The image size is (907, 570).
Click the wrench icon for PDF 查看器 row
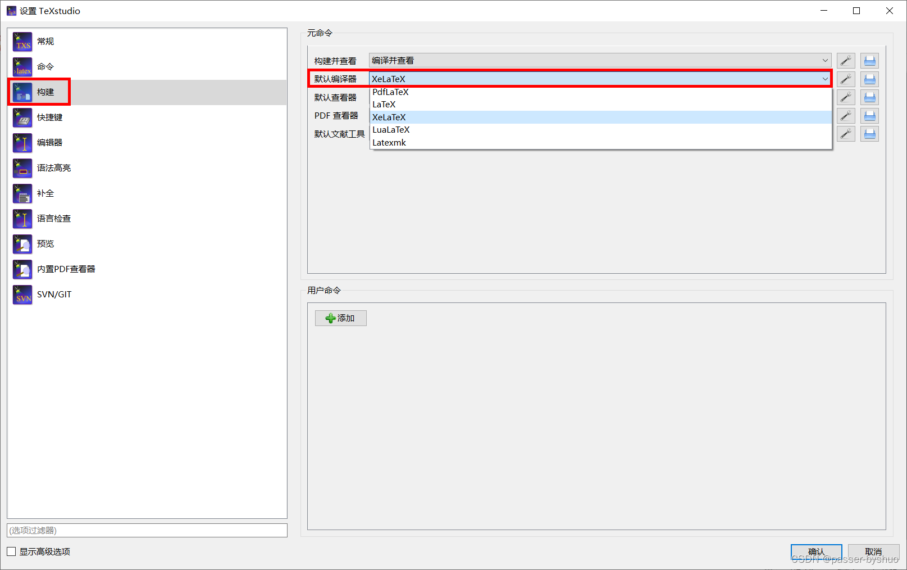[846, 116]
